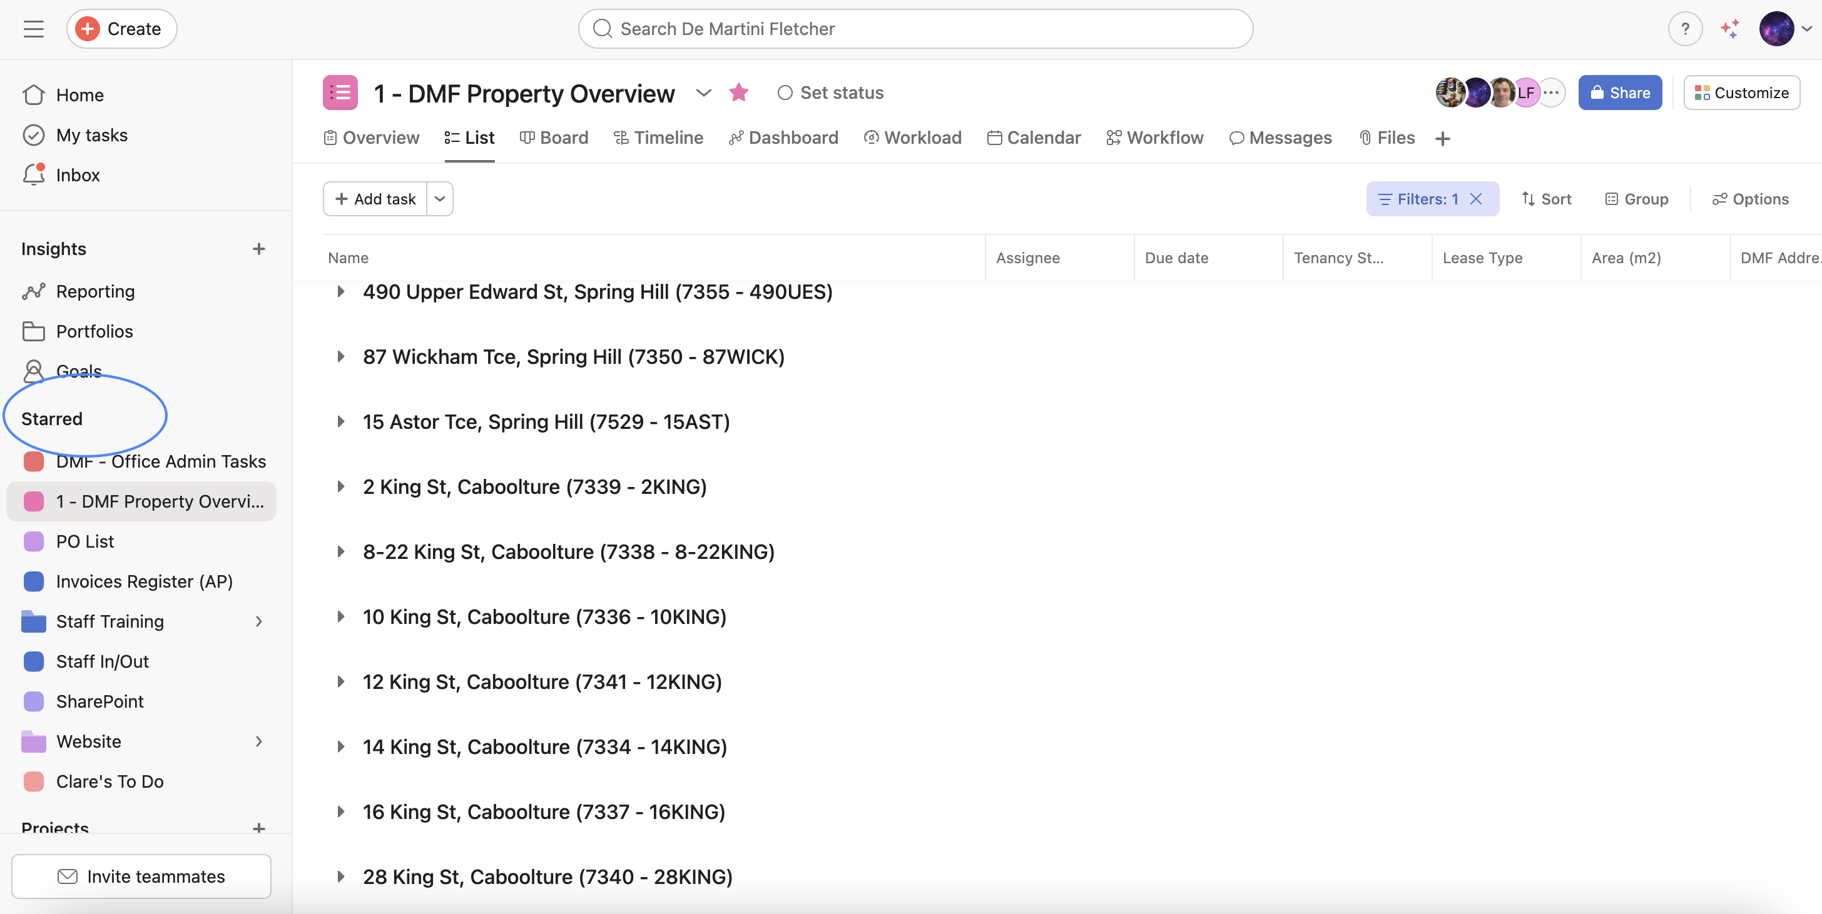Open the Messages tab
Image resolution: width=1822 pixels, height=914 pixels.
pos(1280,138)
